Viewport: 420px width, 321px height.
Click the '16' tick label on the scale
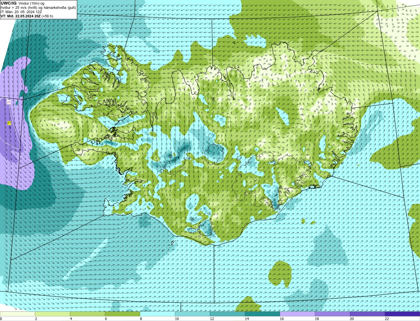282,319
